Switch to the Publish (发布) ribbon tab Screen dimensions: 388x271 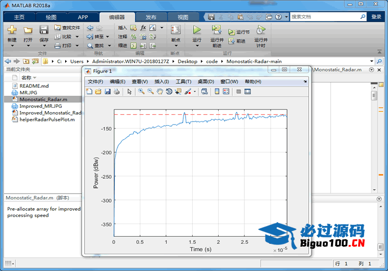[x=151, y=17]
